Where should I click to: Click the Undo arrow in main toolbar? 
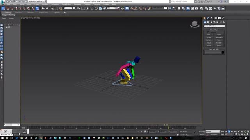coord(43,8)
